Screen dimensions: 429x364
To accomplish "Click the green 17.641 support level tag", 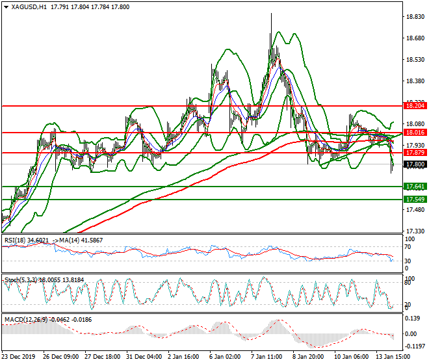I will (x=415, y=187).
